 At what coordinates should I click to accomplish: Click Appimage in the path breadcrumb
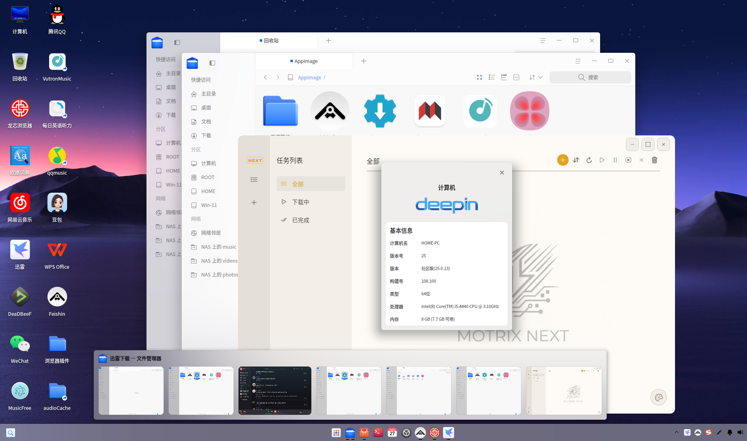pyautogui.click(x=309, y=78)
